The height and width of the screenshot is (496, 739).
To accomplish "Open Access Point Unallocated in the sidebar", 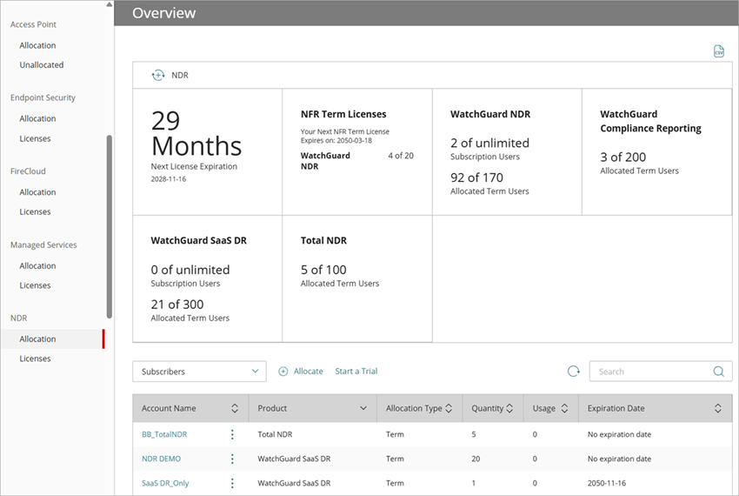I will coord(42,64).
